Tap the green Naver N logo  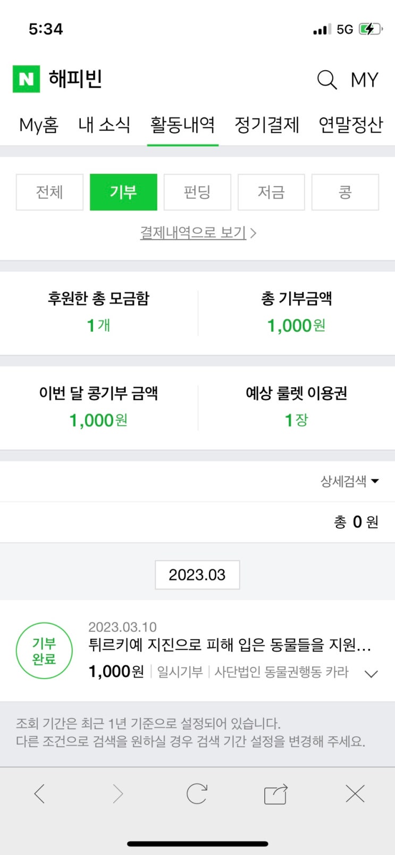(x=26, y=79)
